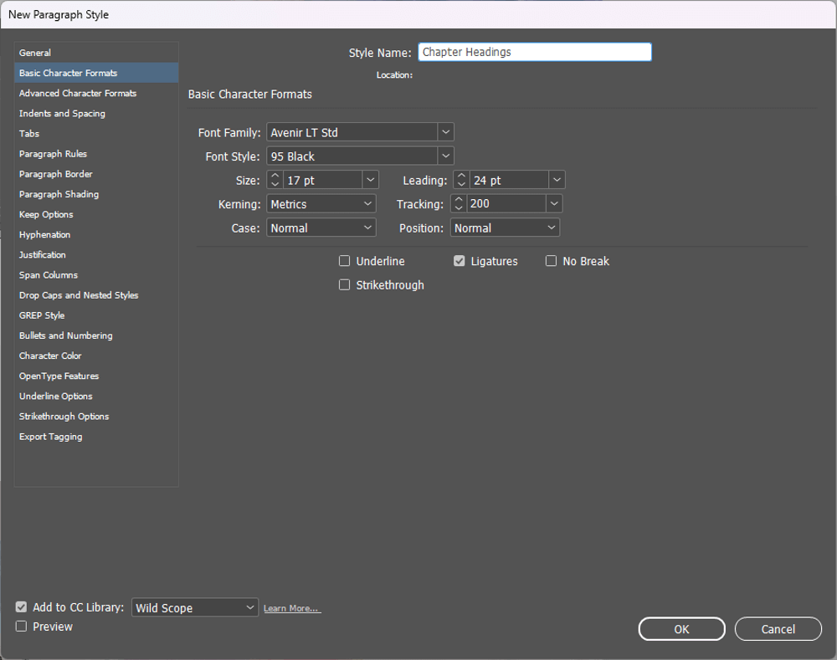Open the Tabs category

pyautogui.click(x=96, y=134)
